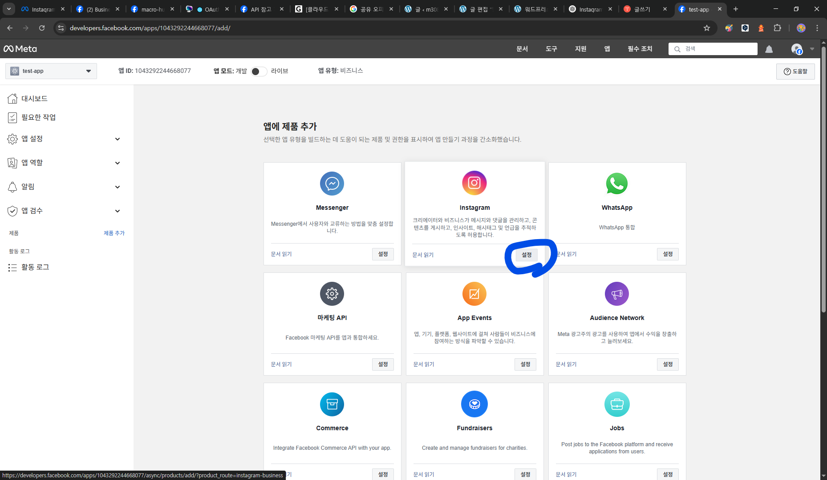Open a new browser tab
Screen dimensions: 827x480
(736, 9)
